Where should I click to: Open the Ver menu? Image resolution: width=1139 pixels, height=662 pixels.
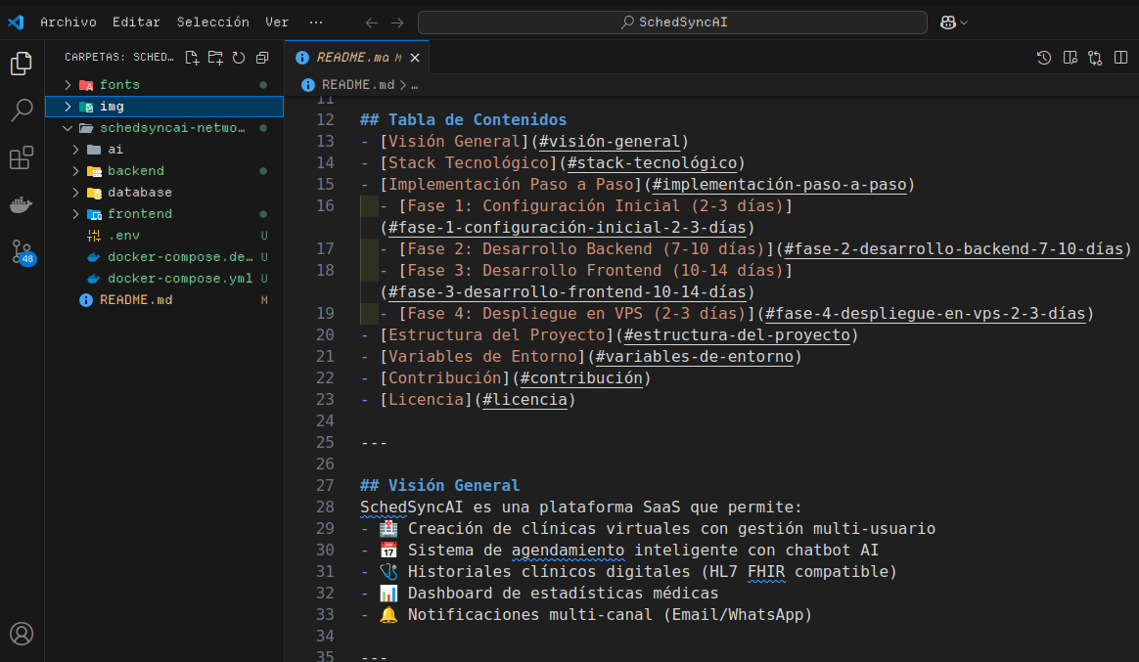click(x=277, y=22)
